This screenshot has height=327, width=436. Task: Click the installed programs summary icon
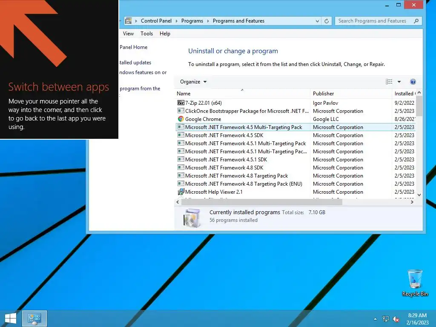tap(192, 218)
